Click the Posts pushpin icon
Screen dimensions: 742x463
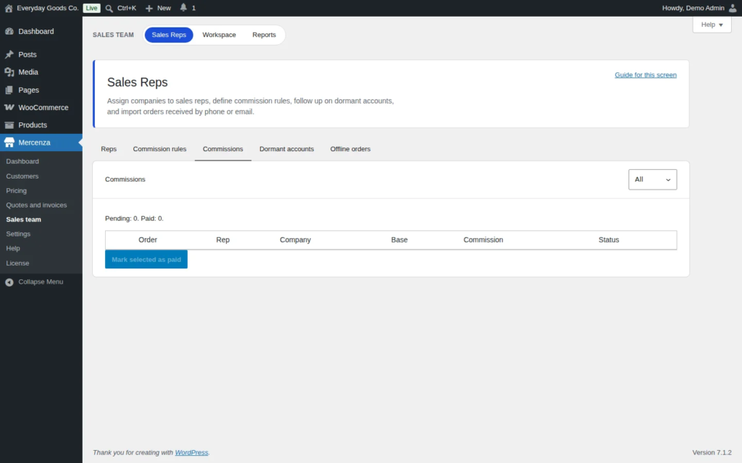click(x=9, y=54)
